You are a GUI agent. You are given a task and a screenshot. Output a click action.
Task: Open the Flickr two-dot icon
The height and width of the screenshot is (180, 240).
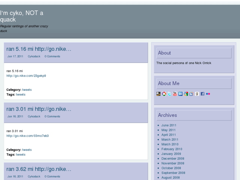point(208,94)
